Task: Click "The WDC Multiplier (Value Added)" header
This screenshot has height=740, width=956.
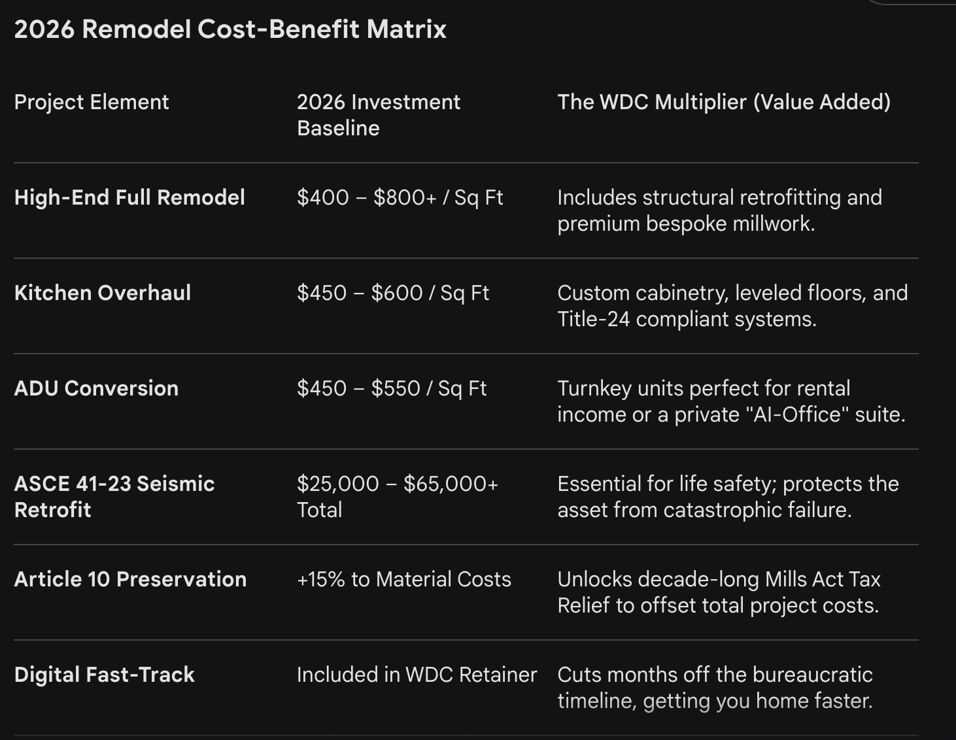Action: [x=723, y=102]
